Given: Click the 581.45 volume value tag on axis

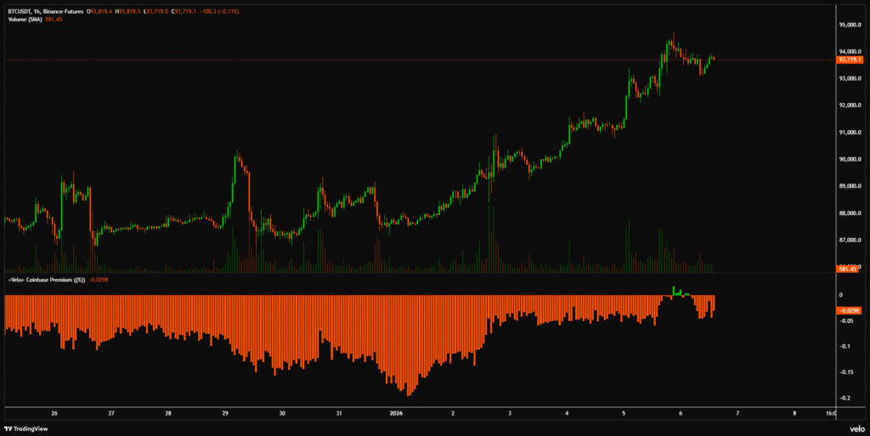Looking at the screenshot, I should (848, 269).
